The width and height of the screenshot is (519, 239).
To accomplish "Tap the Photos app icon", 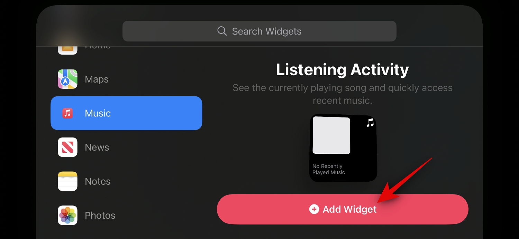I will (67, 215).
